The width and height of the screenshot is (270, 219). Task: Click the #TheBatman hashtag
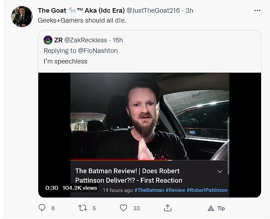pos(149,190)
